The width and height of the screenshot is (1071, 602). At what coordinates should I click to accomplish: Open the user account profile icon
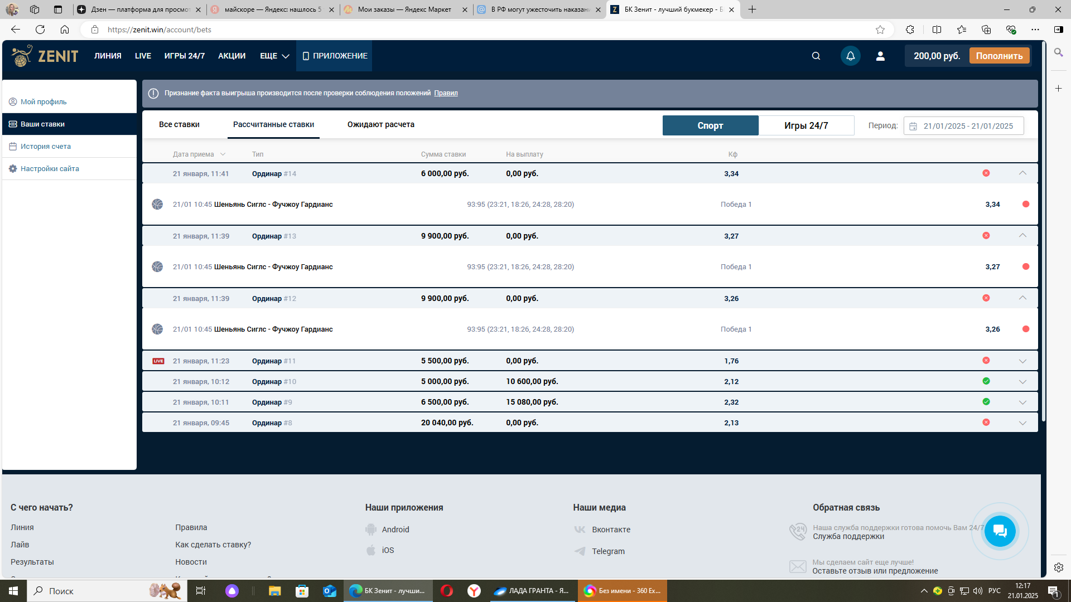tap(880, 56)
